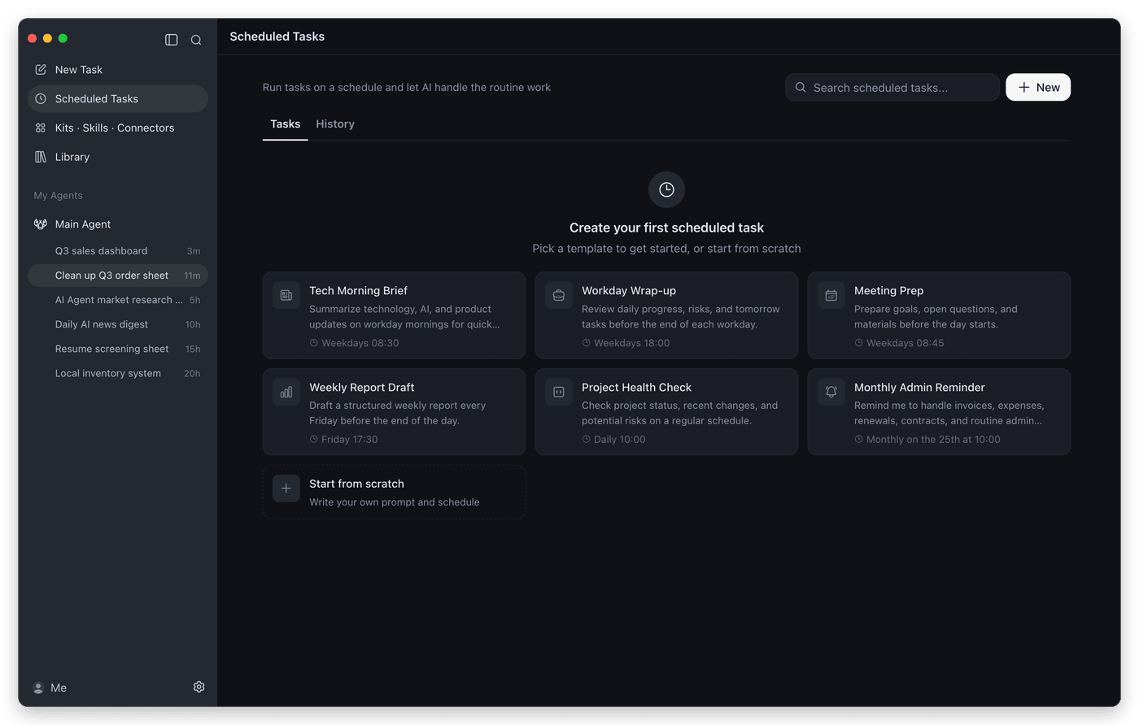Screen dimensions: 1139x725
Task: Click the New Task compose icon
Action: 41,70
